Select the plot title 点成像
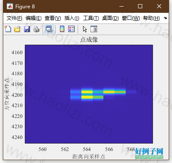Viewport: 172px width, 163px height. pyautogui.click(x=89, y=40)
